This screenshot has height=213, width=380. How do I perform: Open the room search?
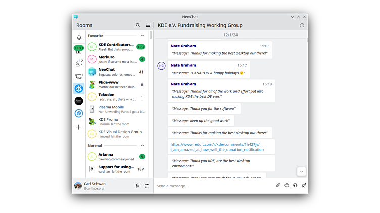pyautogui.click(x=138, y=25)
